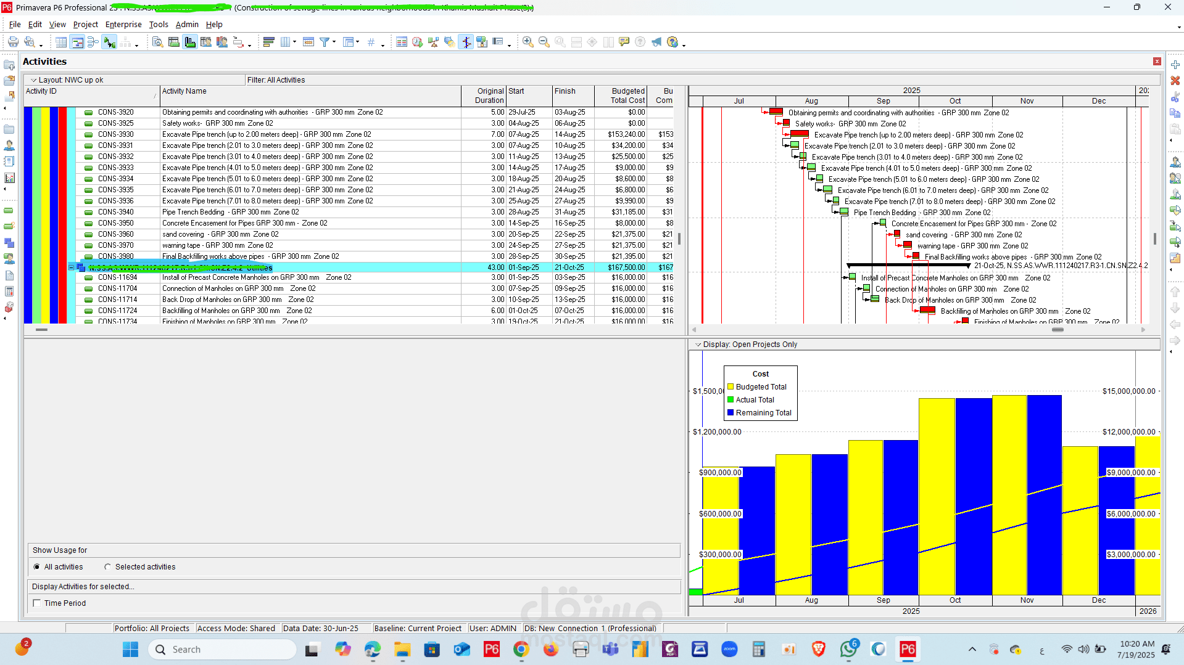Click the Zoom In magnifier
Image resolution: width=1184 pixels, height=665 pixels.
pos(528,42)
